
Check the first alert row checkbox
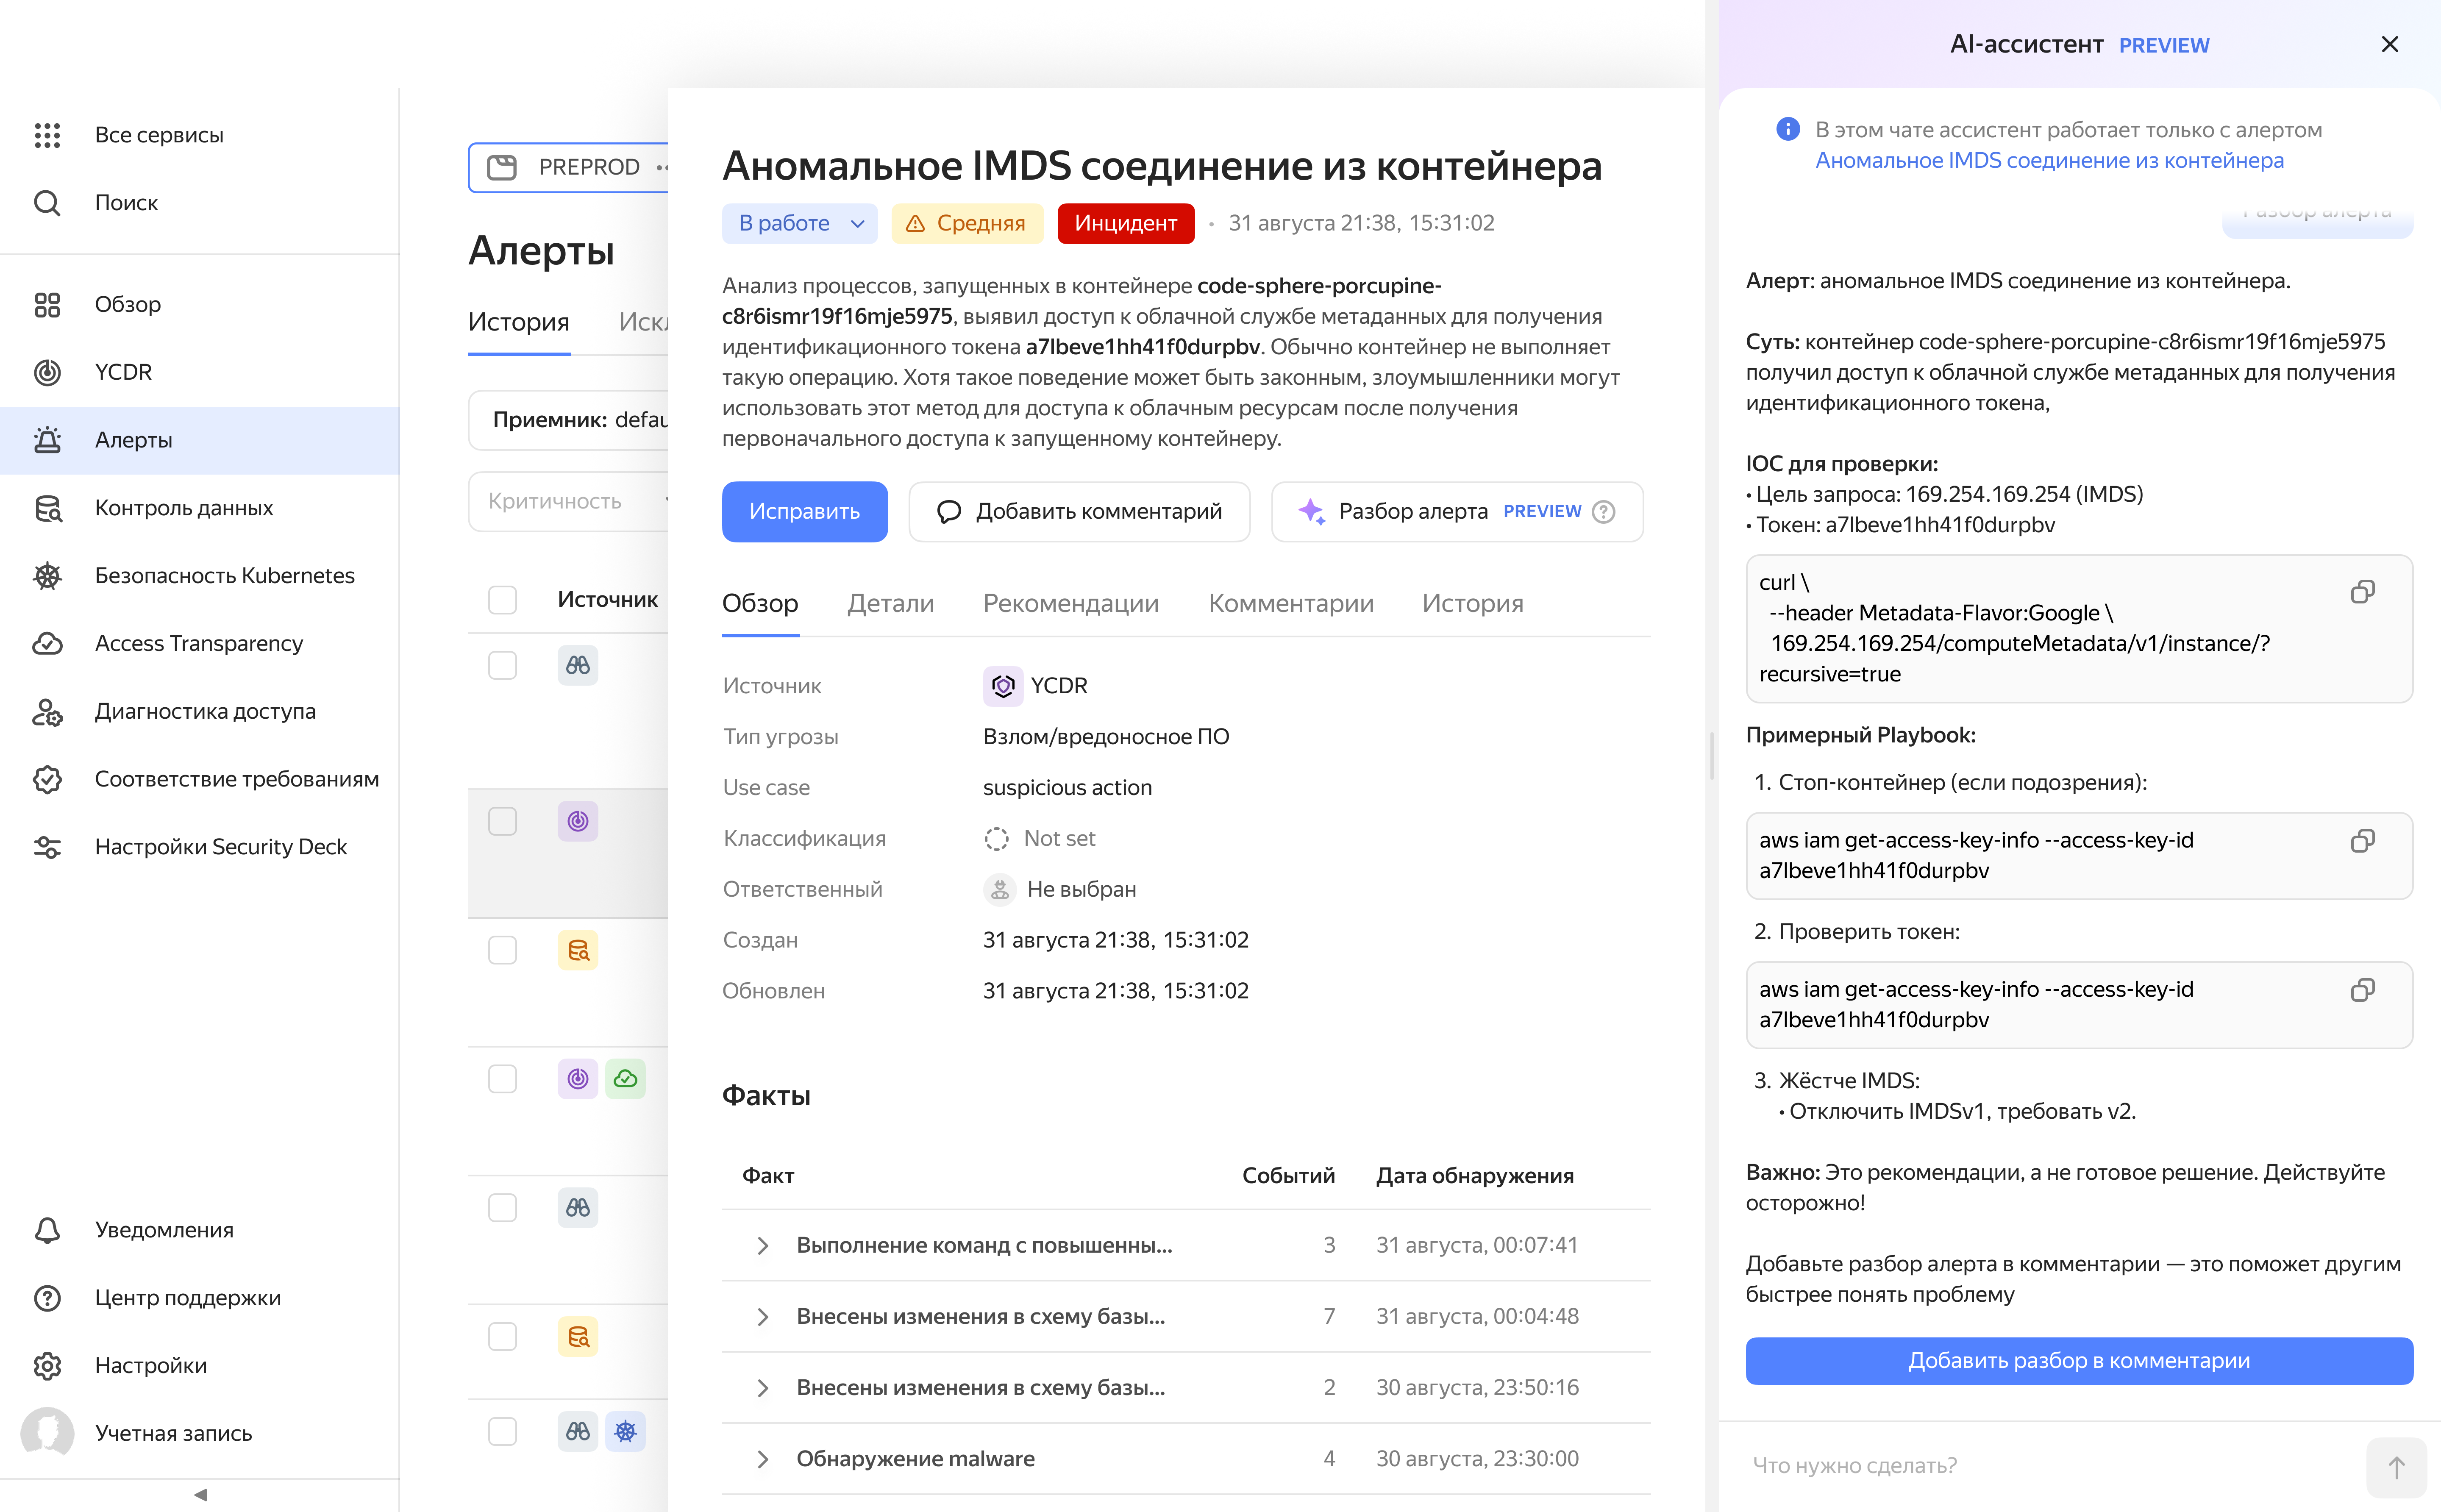(502, 665)
